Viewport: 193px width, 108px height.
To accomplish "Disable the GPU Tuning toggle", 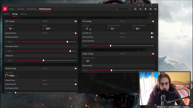I will click(75, 21).
